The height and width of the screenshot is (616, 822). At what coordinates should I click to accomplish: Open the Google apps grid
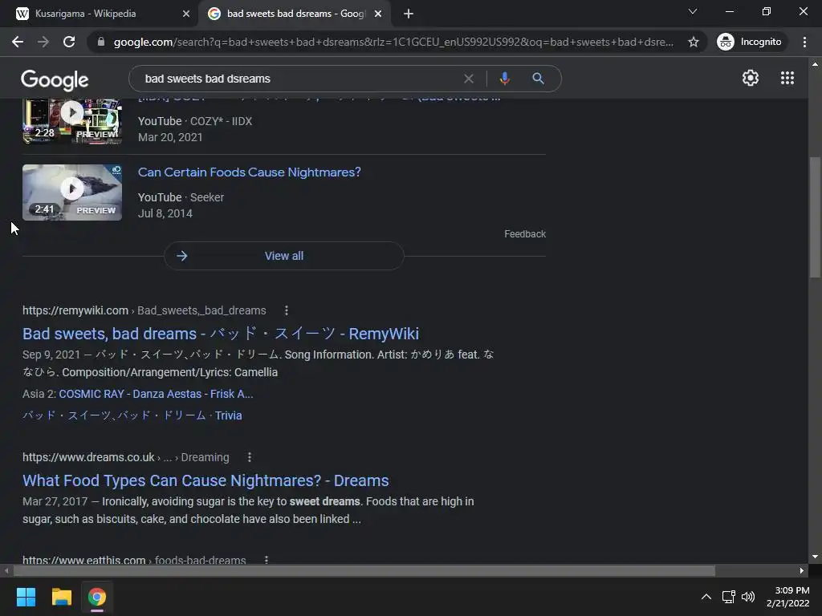point(787,78)
